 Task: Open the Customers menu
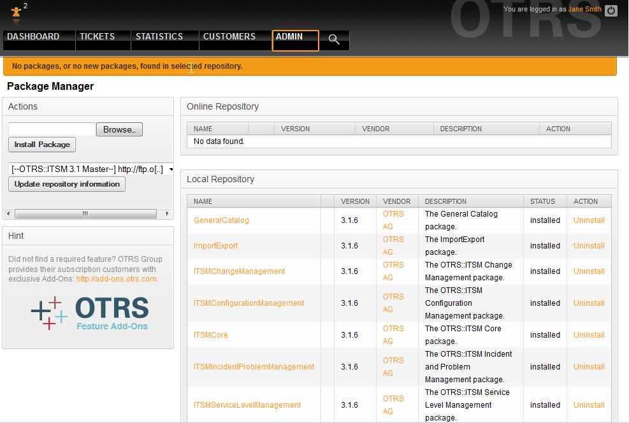[x=229, y=37]
